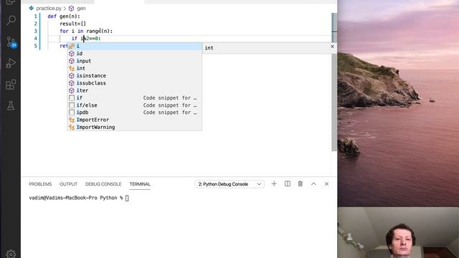Click 'for i in range(n):' line
This screenshot has height=258, width=459.
86,31
